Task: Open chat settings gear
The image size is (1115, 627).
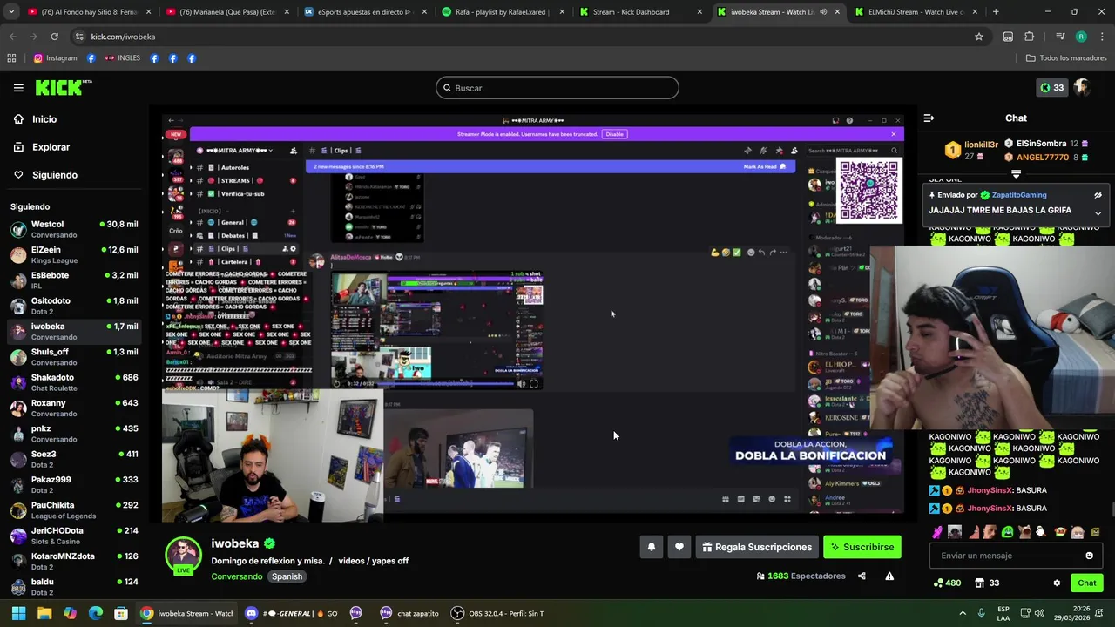Action: coord(1057,583)
